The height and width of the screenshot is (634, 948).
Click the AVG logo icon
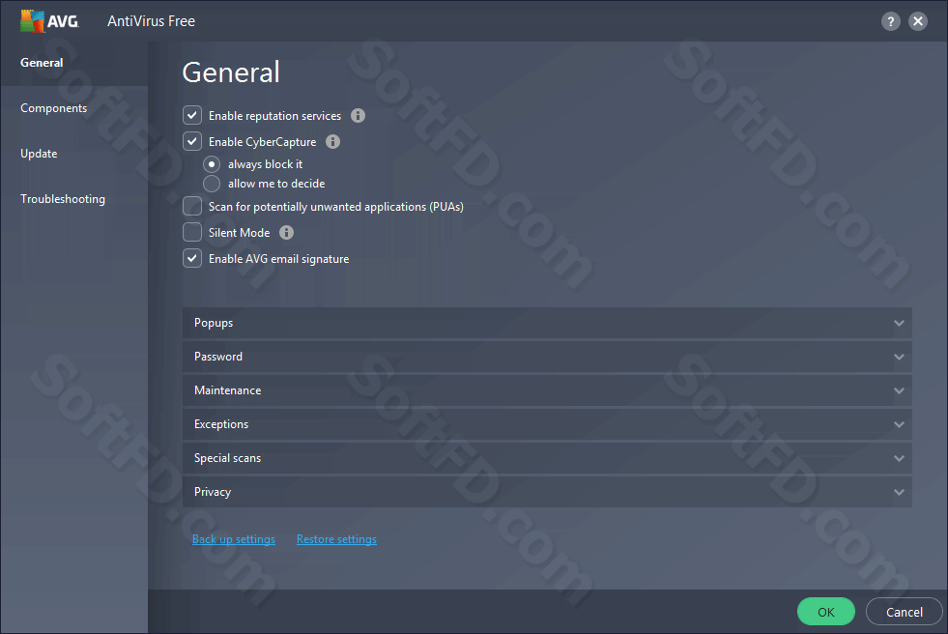point(49,21)
